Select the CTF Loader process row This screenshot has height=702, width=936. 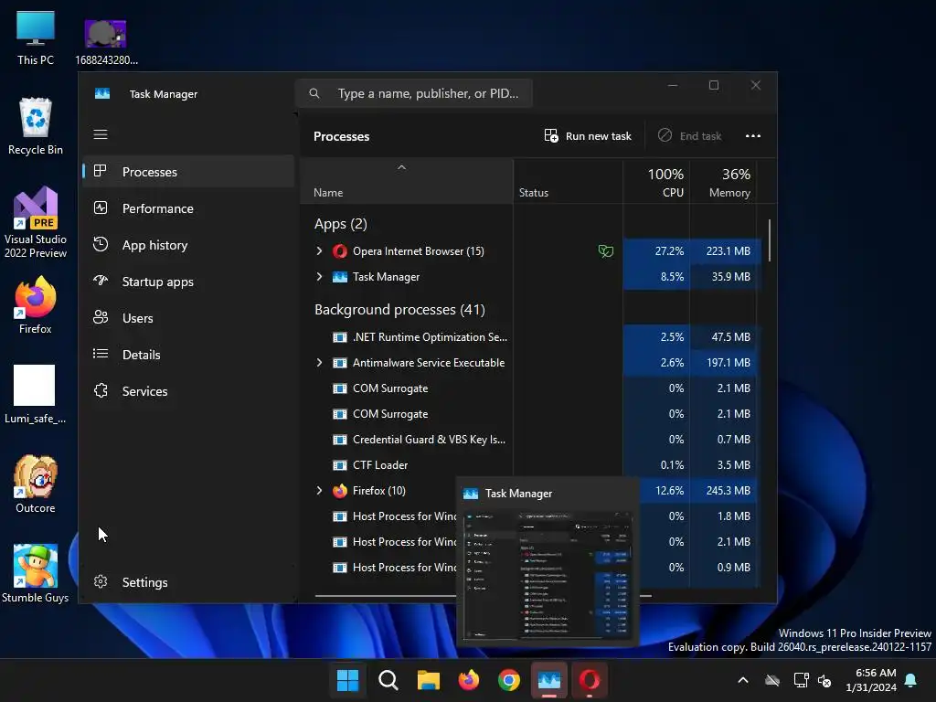531,465
